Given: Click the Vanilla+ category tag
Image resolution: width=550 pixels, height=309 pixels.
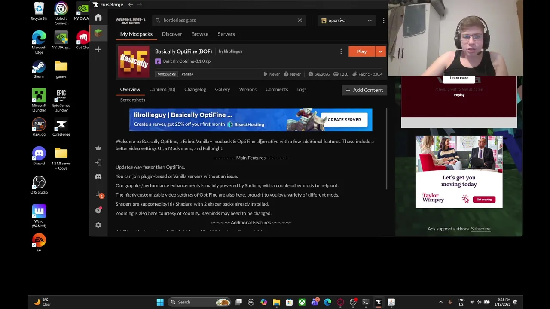Looking at the screenshot, I should pos(187,74).
